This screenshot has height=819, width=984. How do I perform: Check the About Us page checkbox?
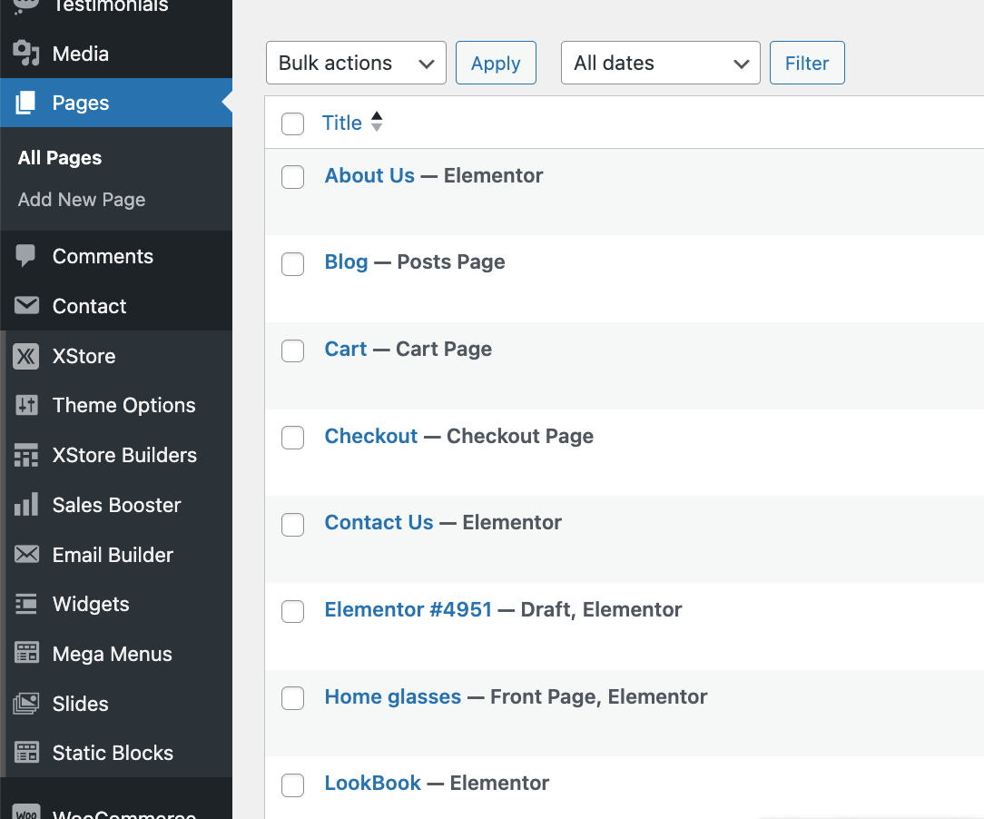tap(292, 177)
